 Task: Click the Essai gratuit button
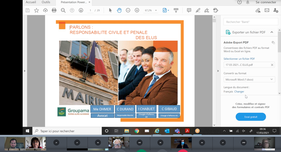point(251,117)
